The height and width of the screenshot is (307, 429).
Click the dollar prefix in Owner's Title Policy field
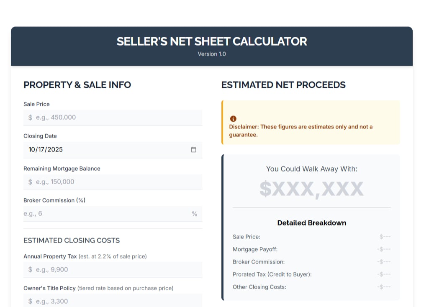(x=29, y=301)
